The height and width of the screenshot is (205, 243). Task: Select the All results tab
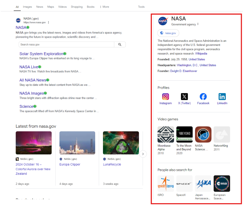(x=17, y=7)
